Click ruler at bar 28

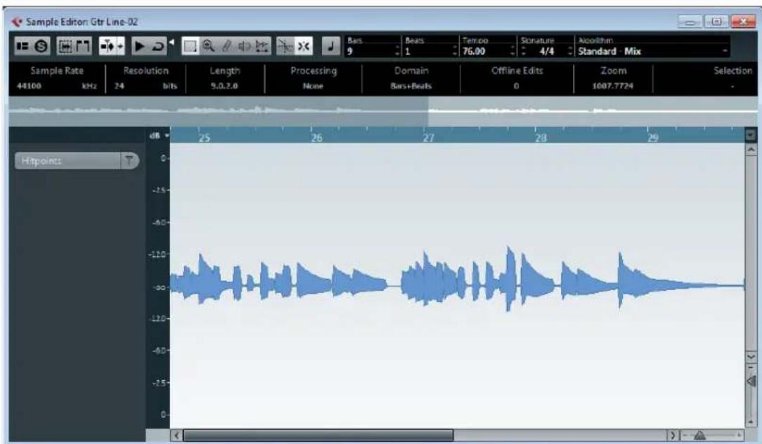[541, 138]
